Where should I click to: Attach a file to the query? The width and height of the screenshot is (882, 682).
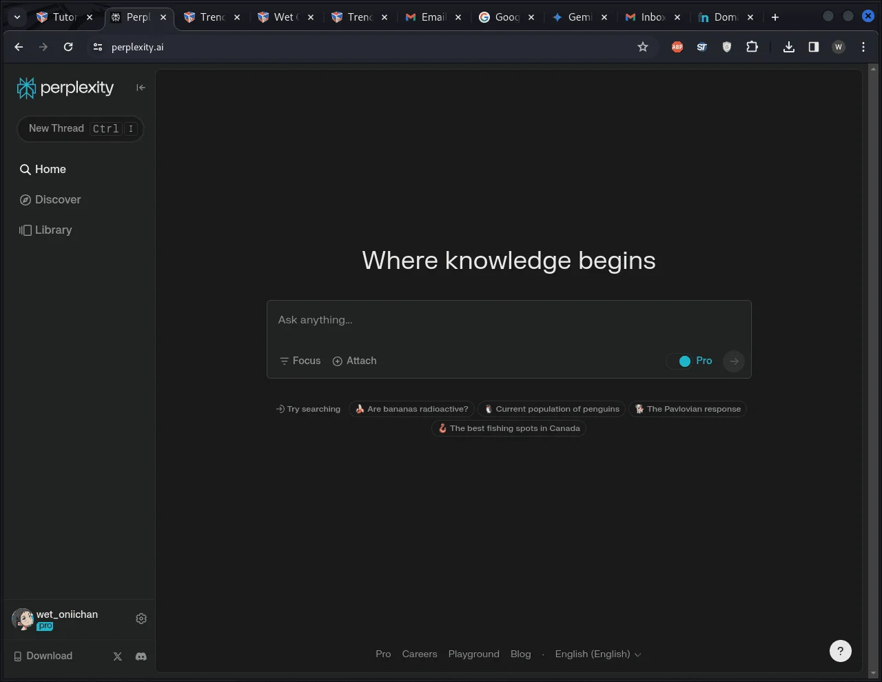coord(354,361)
